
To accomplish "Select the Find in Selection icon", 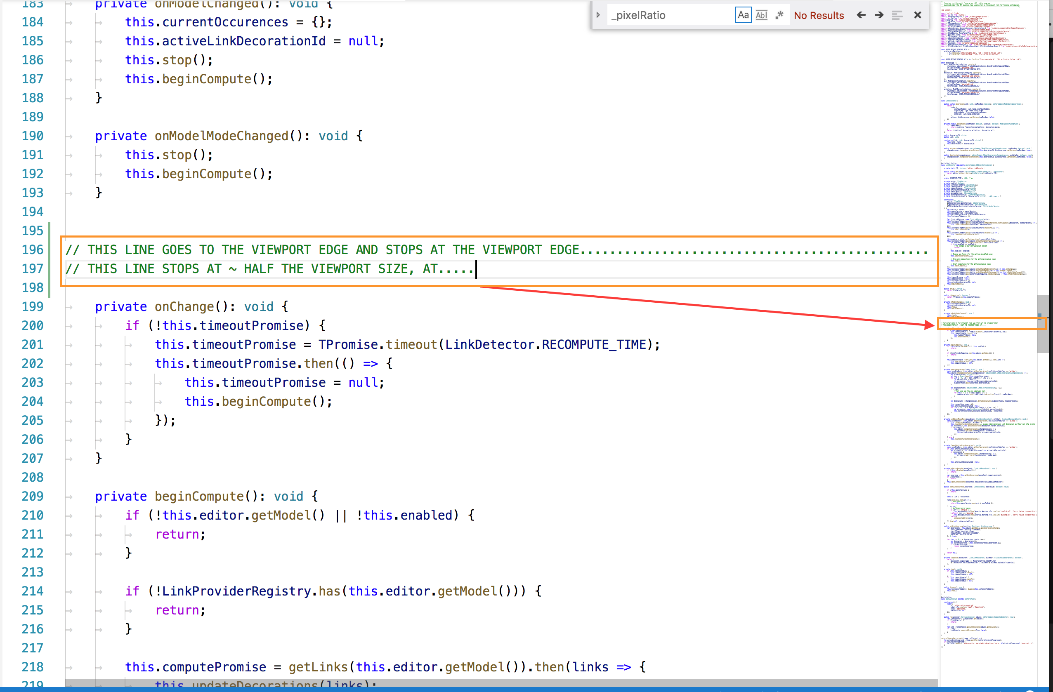I will (897, 15).
